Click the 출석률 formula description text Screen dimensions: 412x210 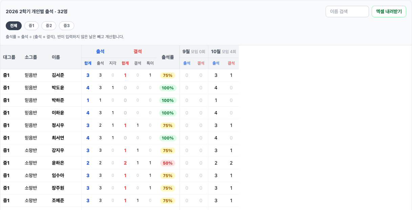[65, 37]
